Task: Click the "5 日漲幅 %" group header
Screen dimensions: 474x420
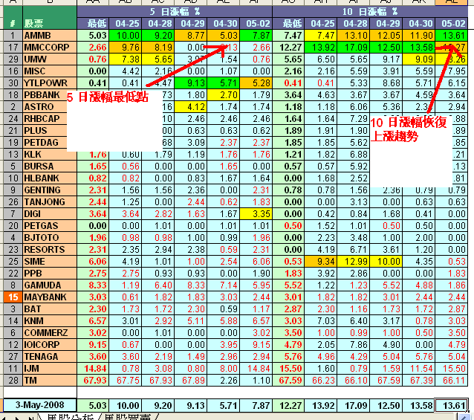Action: click(174, 12)
